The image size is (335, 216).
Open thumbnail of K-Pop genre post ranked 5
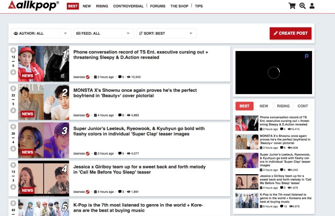pos(44,208)
